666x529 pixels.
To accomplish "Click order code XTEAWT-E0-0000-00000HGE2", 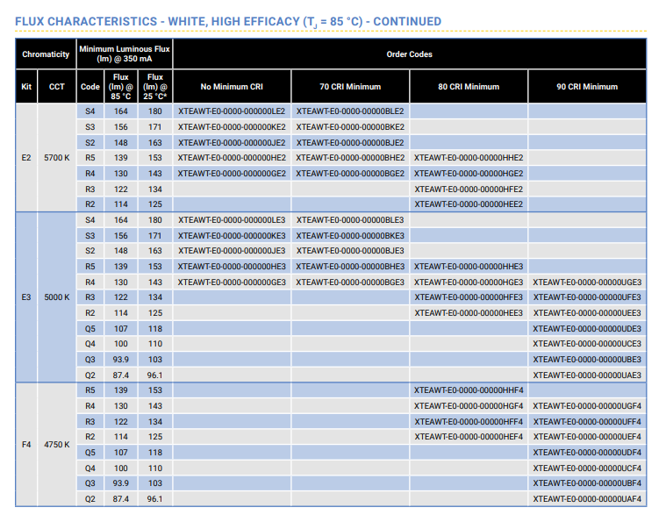I will pyautogui.click(x=469, y=174).
